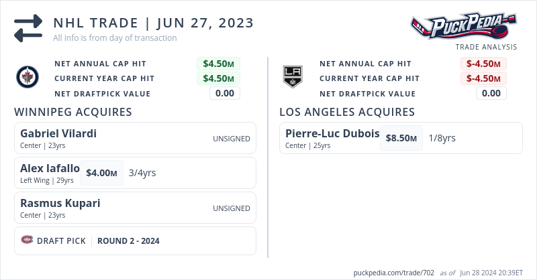Viewport: 537px width, 280px height.
Task: Click Winnipeg current year cap hit value
Action: point(218,78)
